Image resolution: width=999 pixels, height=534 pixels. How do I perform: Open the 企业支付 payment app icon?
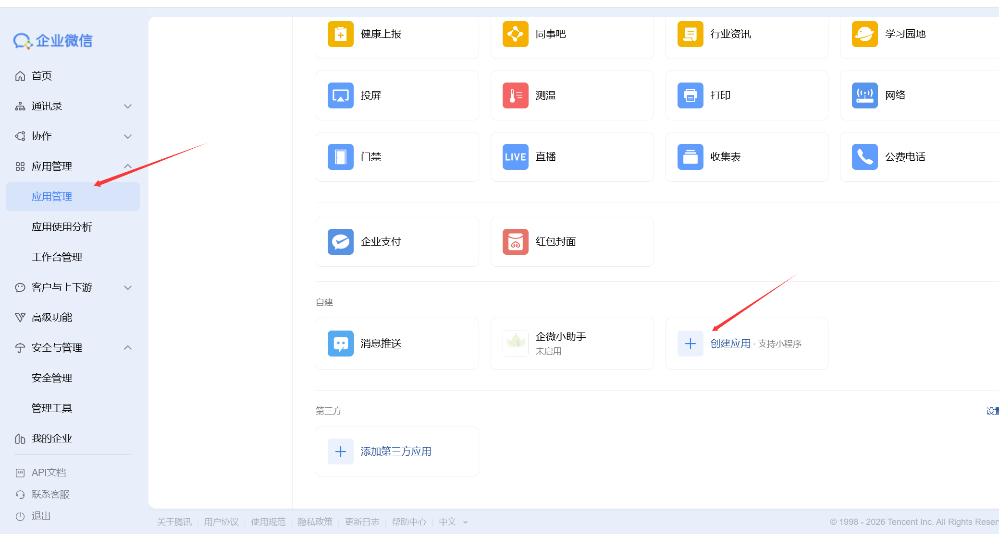coord(340,242)
